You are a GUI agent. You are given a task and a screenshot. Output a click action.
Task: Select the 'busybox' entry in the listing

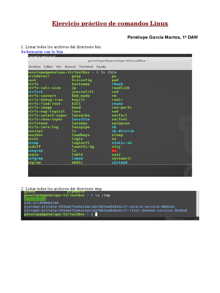(x=35, y=135)
